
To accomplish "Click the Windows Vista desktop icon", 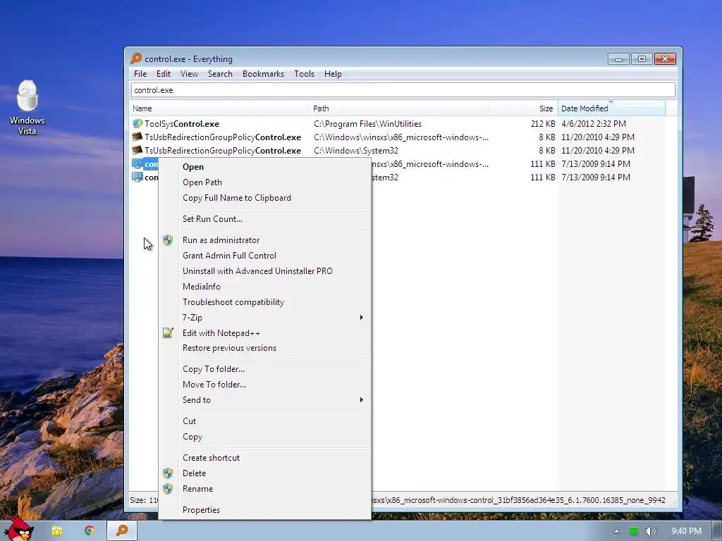I will (x=27, y=108).
